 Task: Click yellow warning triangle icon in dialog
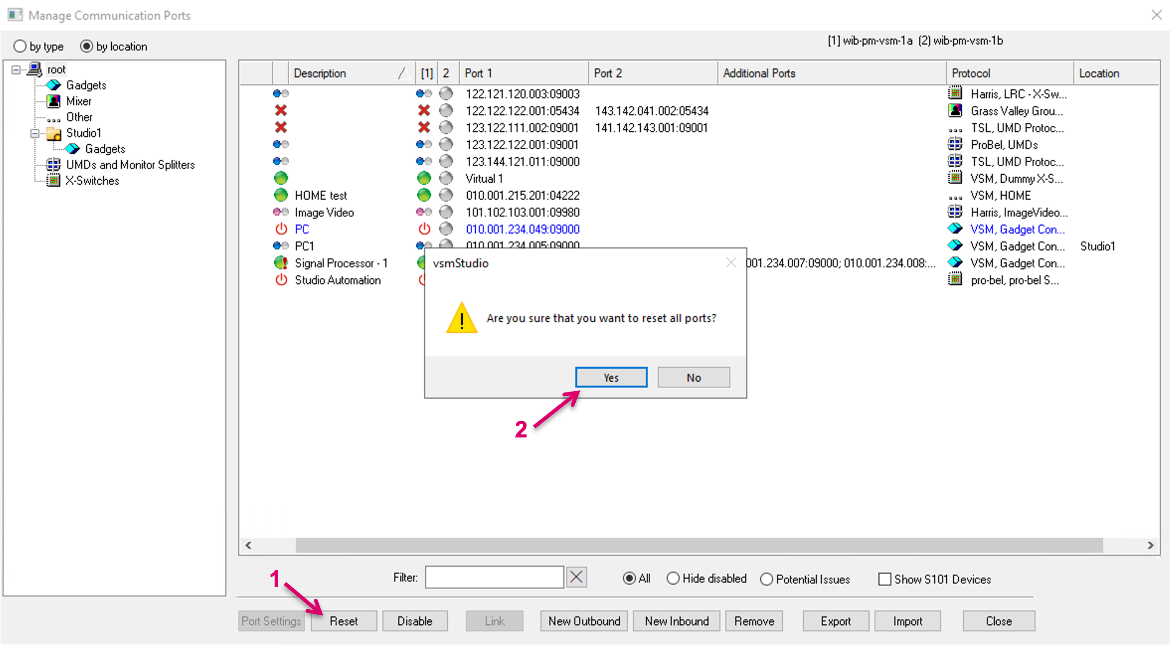461,318
